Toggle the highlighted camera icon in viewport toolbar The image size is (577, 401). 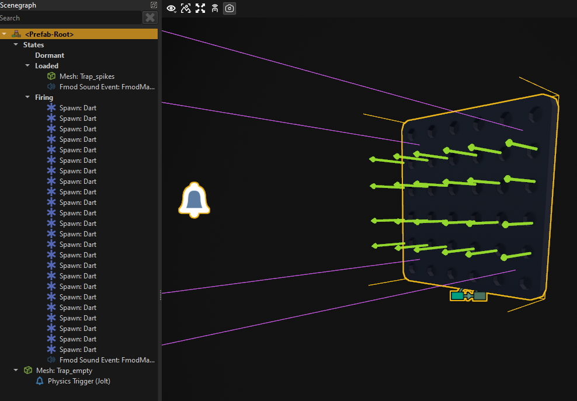click(x=230, y=8)
